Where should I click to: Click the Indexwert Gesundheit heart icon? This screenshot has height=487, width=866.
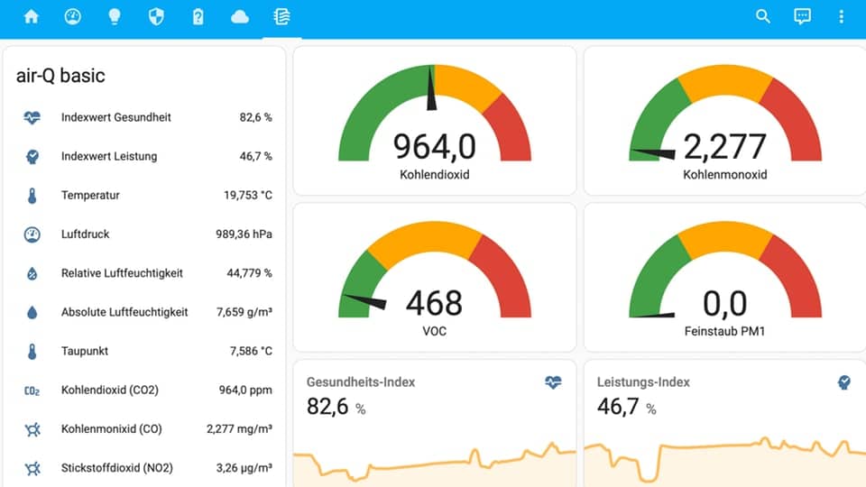(x=32, y=117)
